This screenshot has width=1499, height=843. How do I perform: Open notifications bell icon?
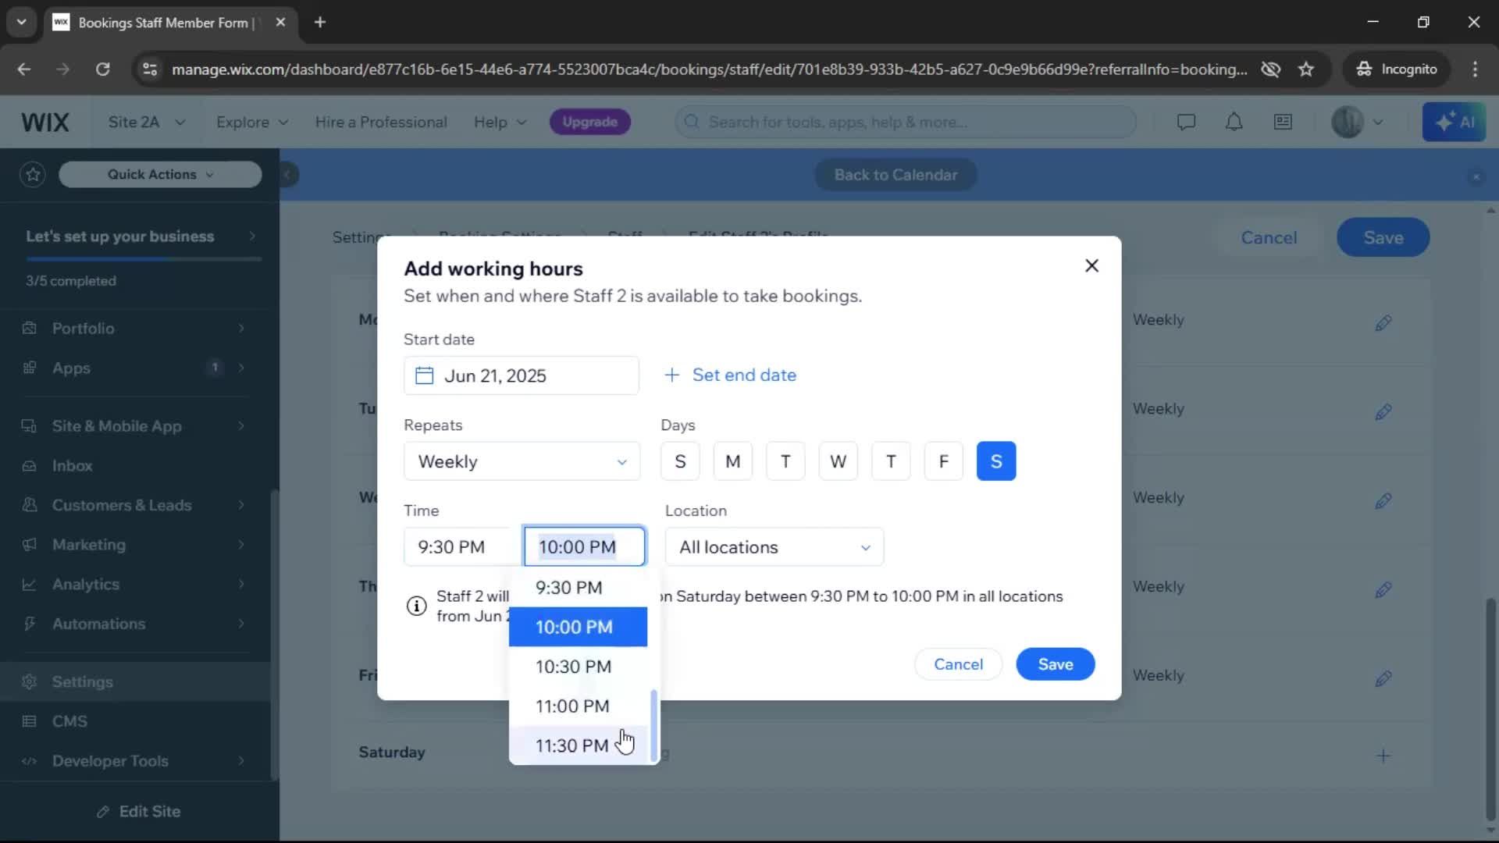pyautogui.click(x=1234, y=122)
